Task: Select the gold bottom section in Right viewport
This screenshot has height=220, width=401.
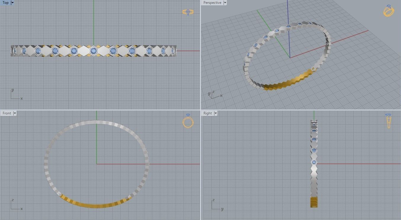Action: (314, 202)
